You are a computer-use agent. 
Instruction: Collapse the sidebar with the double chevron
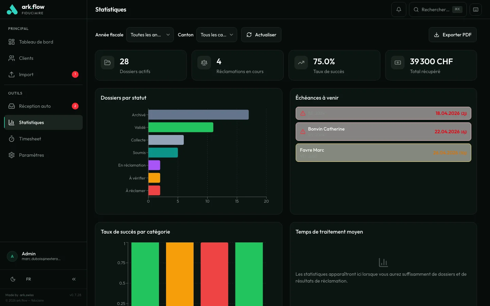point(74,279)
